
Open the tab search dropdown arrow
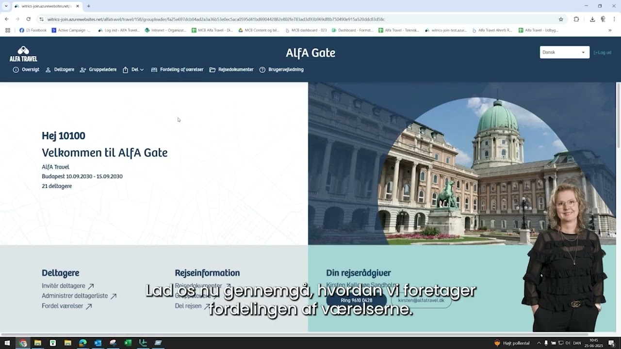(x=6, y=6)
